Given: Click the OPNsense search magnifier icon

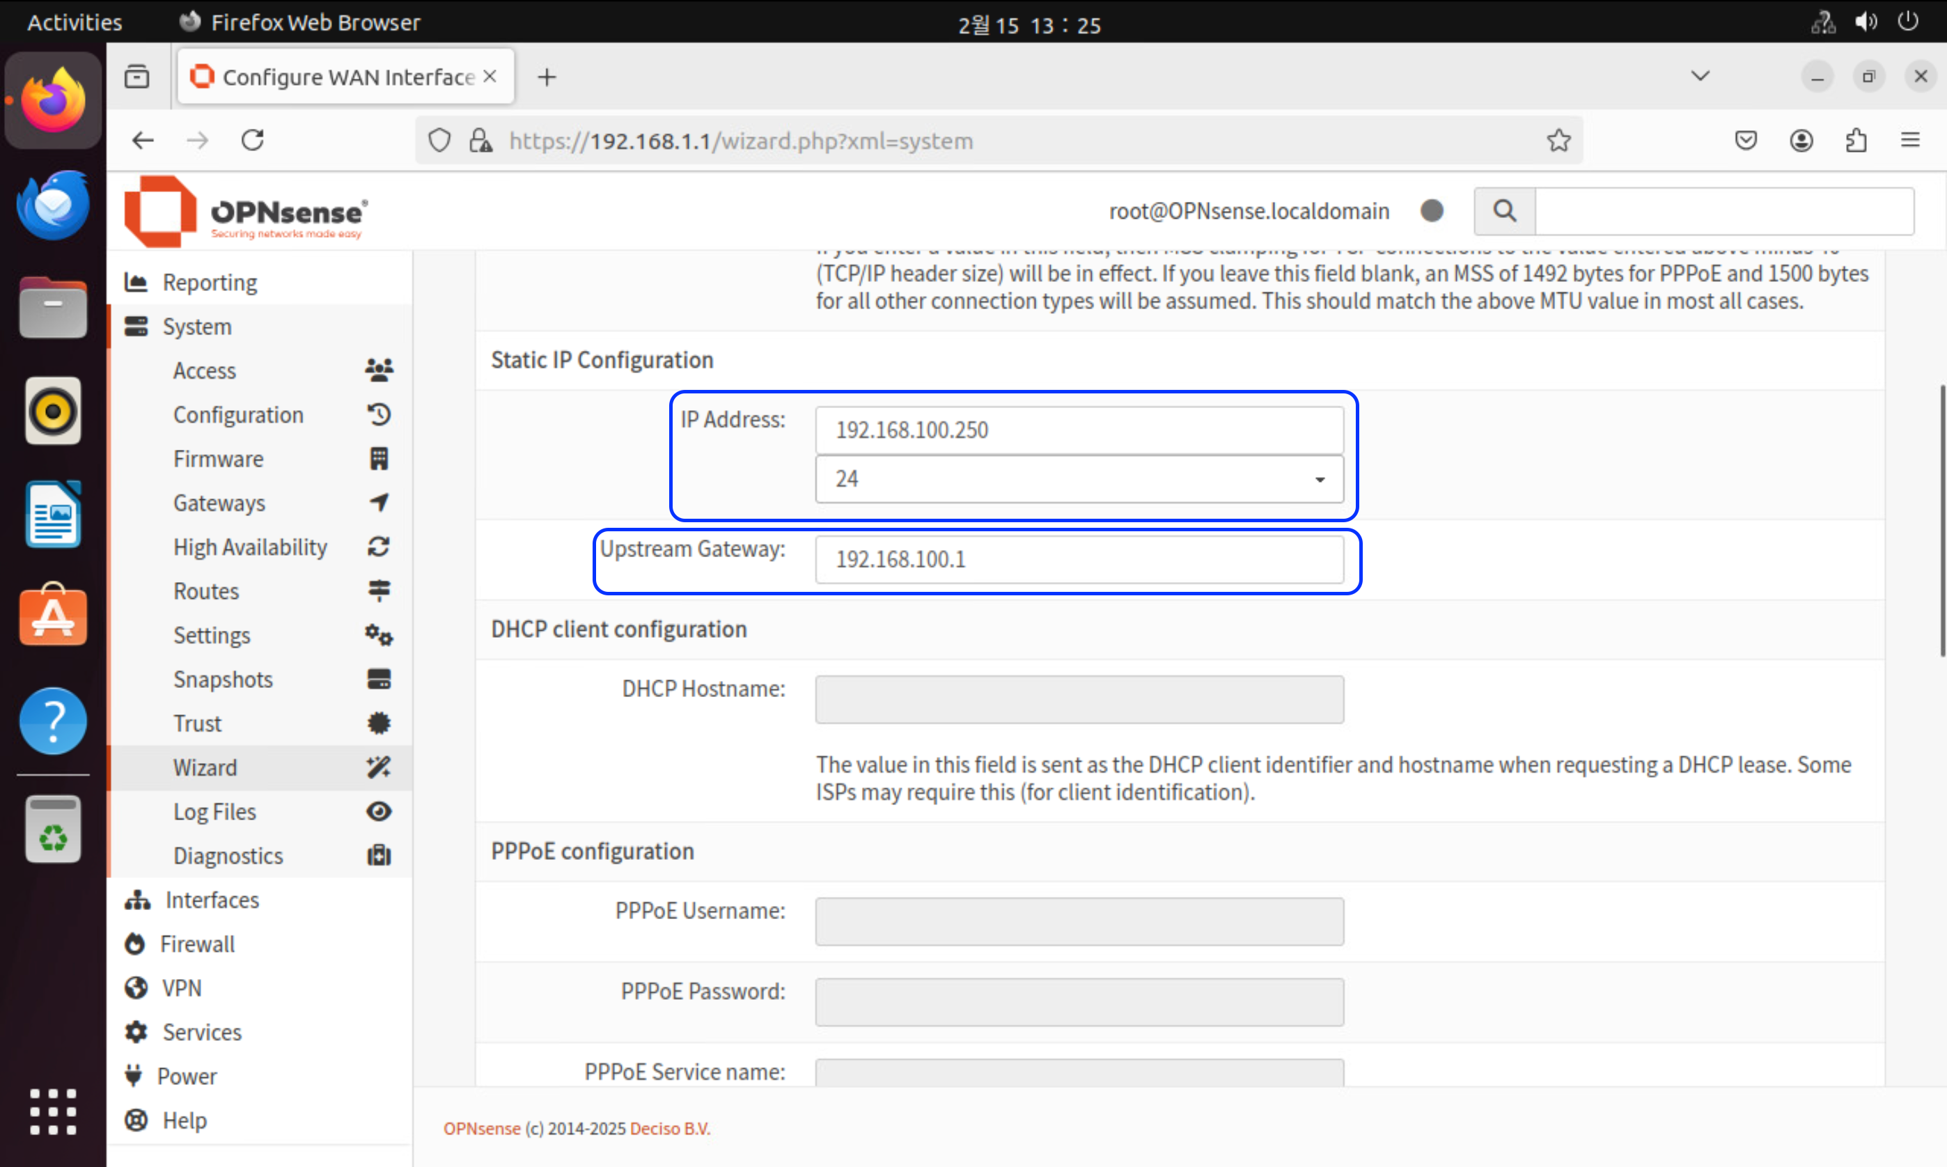Looking at the screenshot, I should [1503, 211].
